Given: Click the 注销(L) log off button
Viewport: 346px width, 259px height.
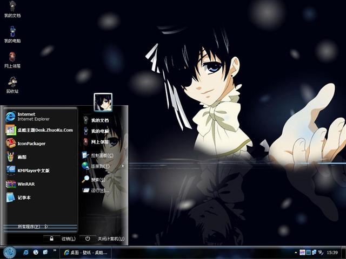Looking at the screenshot, I should [63, 238].
